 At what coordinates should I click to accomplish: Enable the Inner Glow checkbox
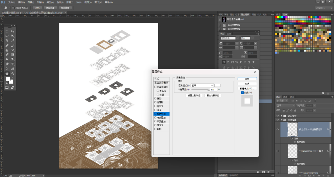155,106
